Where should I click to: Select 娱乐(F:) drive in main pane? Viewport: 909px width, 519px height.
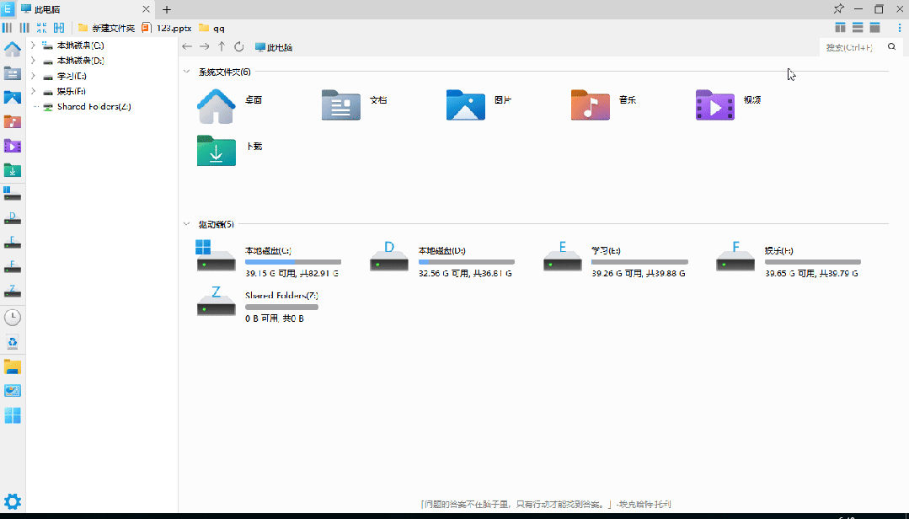click(x=788, y=259)
